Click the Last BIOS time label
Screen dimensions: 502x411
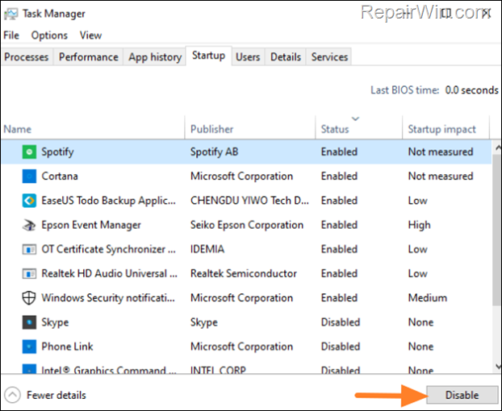[x=404, y=90]
